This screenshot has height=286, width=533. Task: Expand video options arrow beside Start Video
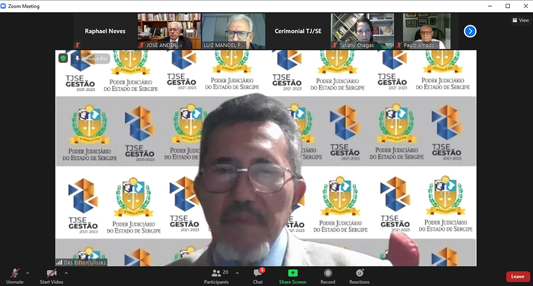coord(66,273)
